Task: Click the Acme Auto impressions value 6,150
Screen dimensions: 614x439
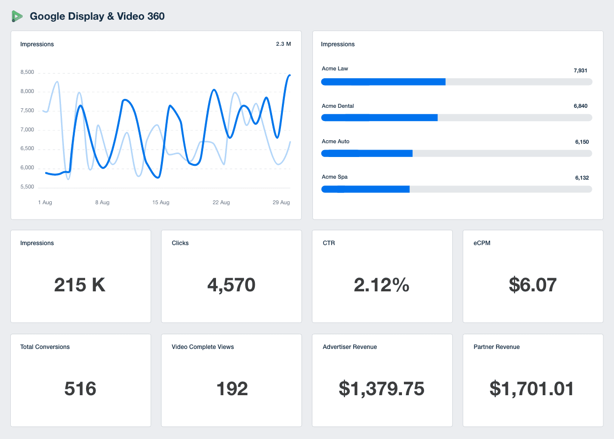Action: [581, 141]
